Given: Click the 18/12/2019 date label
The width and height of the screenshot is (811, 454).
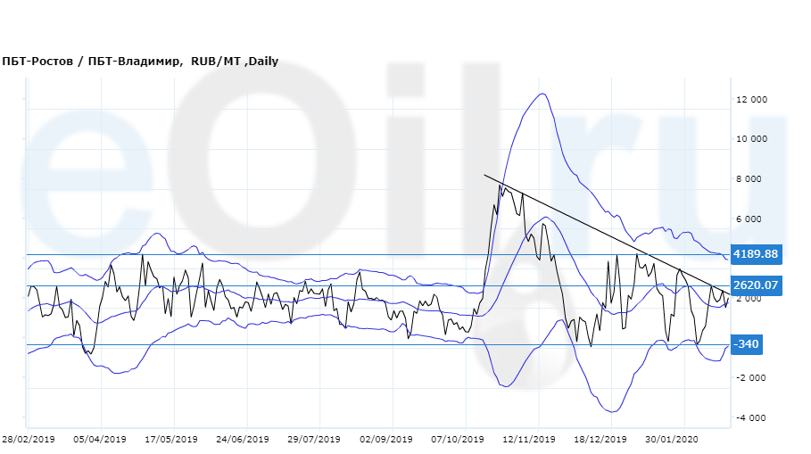Looking at the screenshot, I should [600, 439].
